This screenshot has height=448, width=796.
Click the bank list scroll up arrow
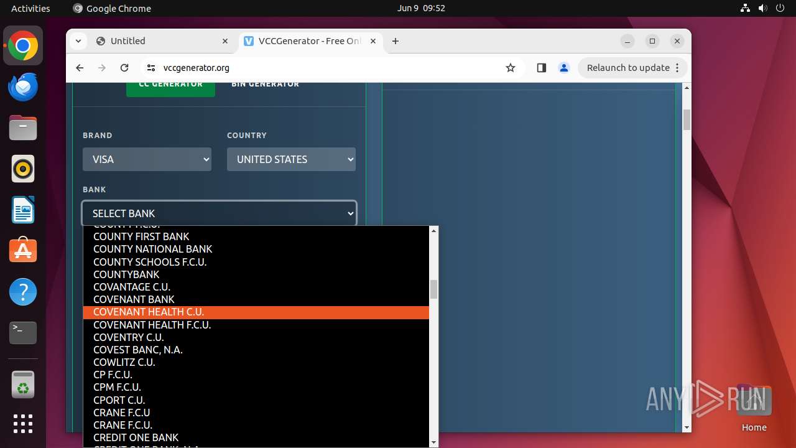coord(434,231)
